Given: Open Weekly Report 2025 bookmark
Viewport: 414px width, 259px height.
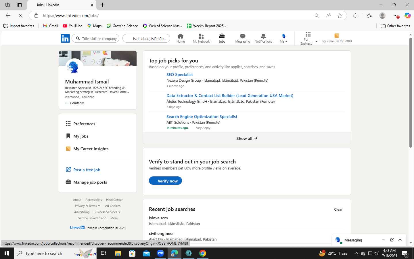Looking at the screenshot, I should tap(206, 26).
